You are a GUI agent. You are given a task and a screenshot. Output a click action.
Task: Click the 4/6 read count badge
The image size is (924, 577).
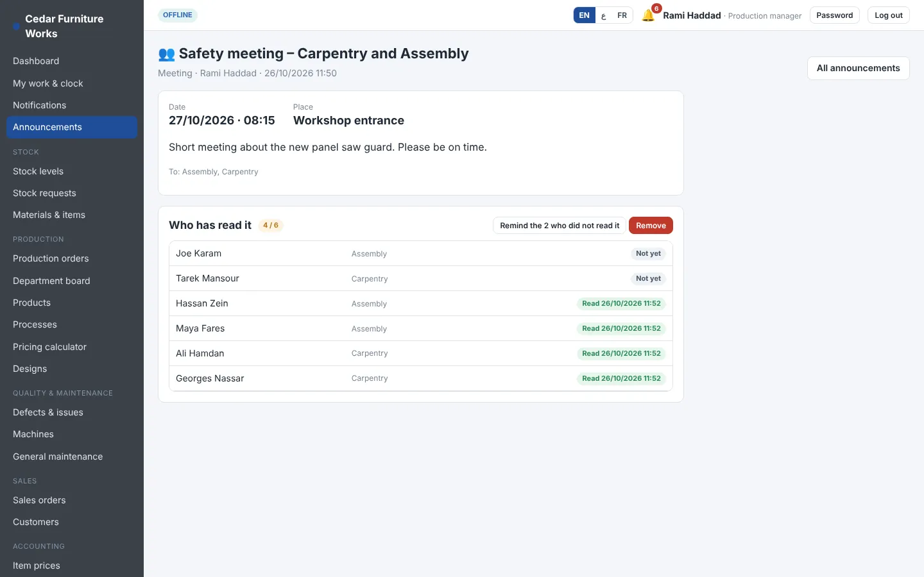(271, 225)
